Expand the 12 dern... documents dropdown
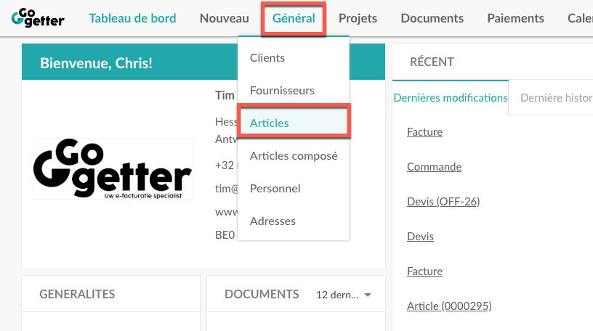 click(344, 295)
